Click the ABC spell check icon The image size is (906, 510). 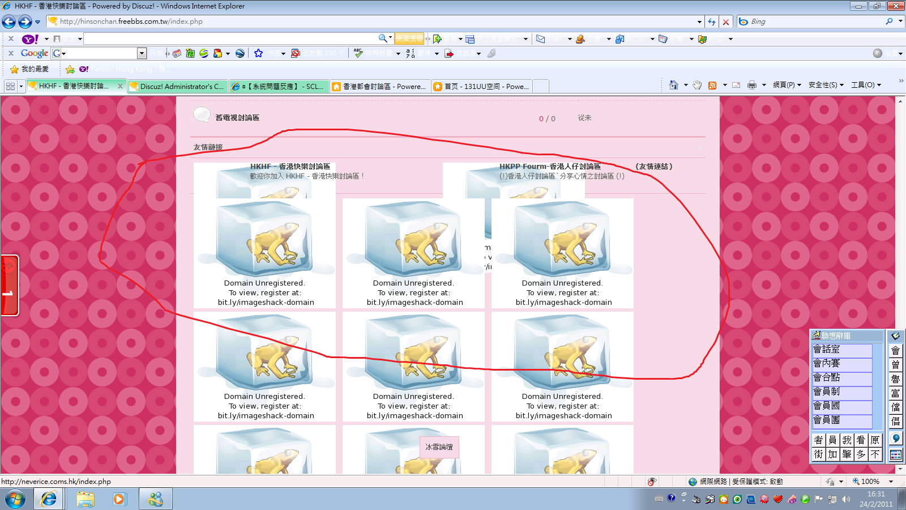click(x=358, y=53)
